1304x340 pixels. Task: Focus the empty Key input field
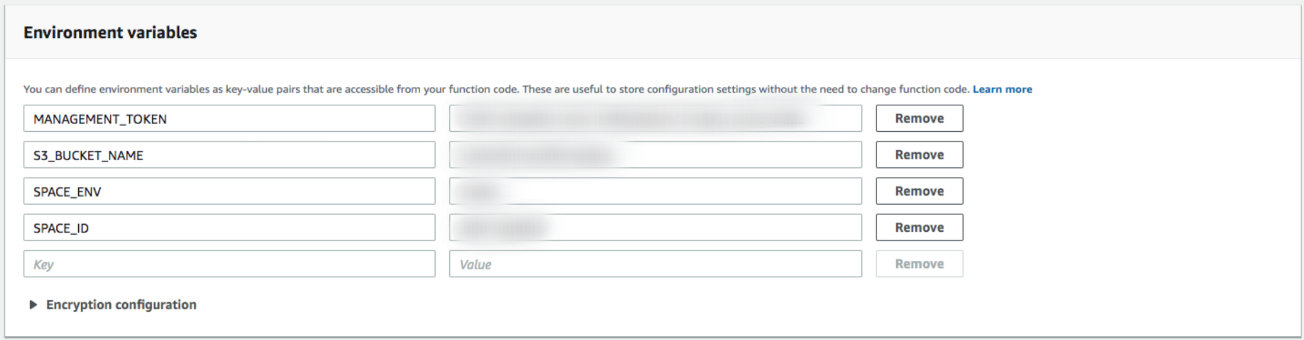point(229,264)
